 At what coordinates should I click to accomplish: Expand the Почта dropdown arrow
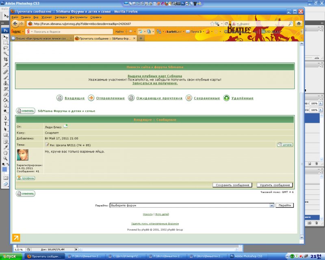click(204, 32)
